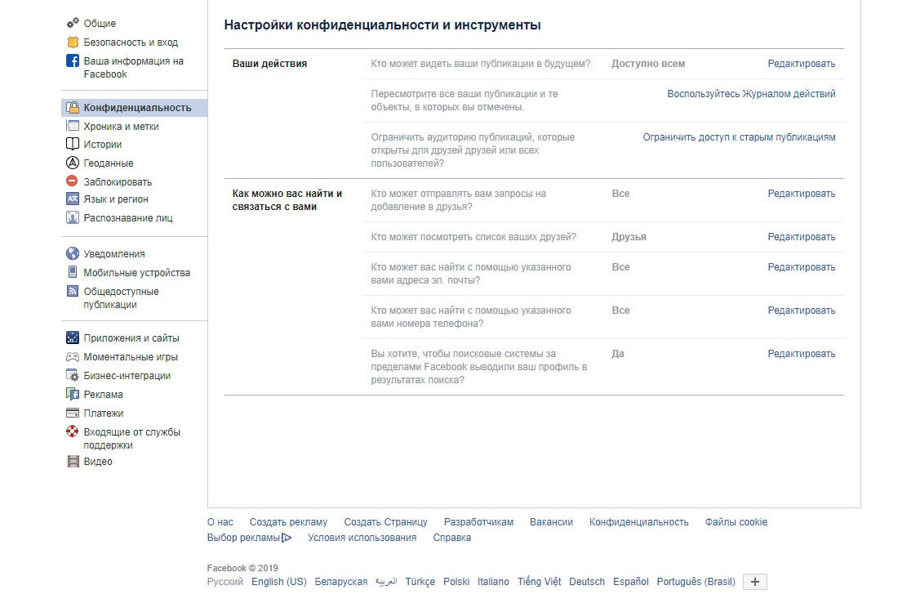Open the Разработчикам footer link
The width and height of the screenshot is (898, 599).
point(478,522)
